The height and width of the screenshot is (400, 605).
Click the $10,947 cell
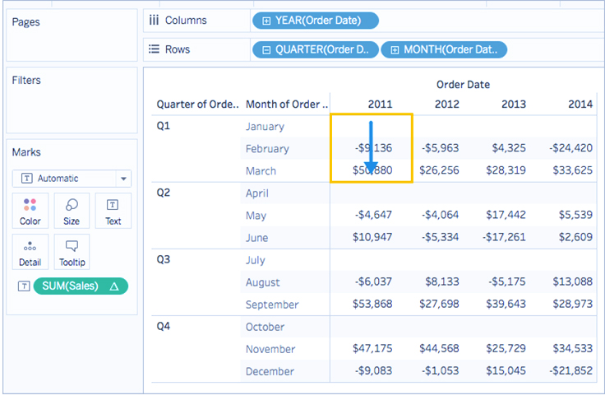click(x=372, y=237)
